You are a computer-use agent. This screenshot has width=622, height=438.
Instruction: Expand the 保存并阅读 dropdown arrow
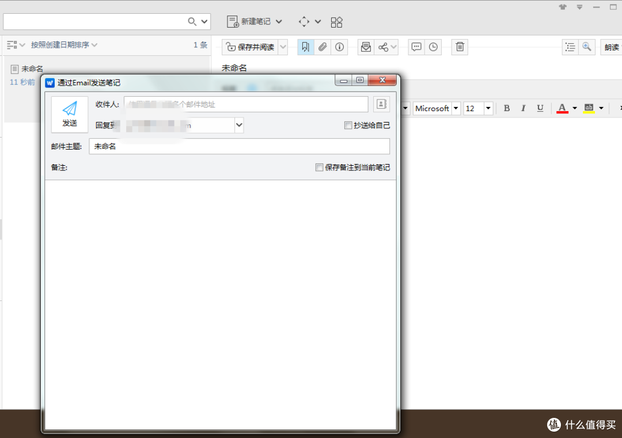(x=283, y=47)
